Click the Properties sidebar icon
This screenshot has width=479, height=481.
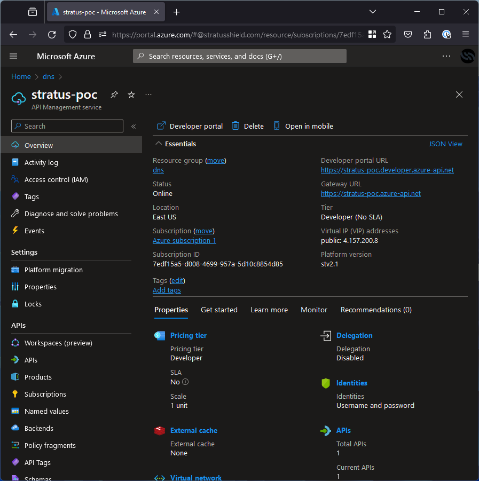[x=15, y=287]
